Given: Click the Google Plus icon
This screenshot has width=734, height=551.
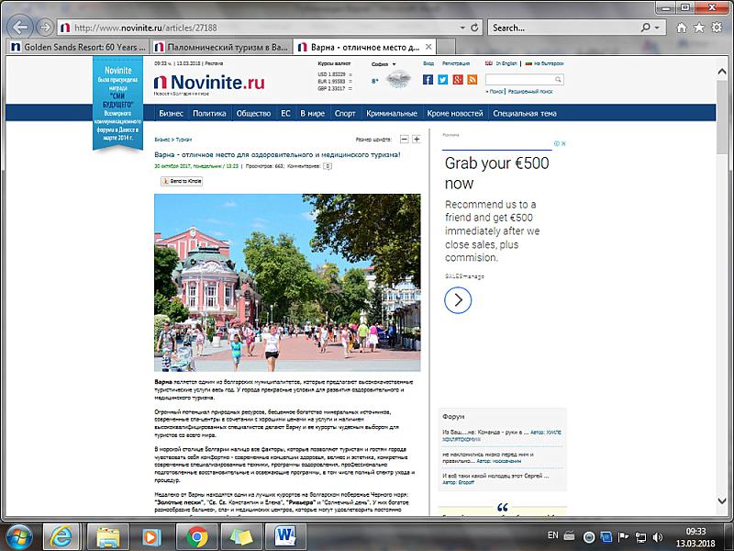Looking at the screenshot, I should tap(457, 80).
